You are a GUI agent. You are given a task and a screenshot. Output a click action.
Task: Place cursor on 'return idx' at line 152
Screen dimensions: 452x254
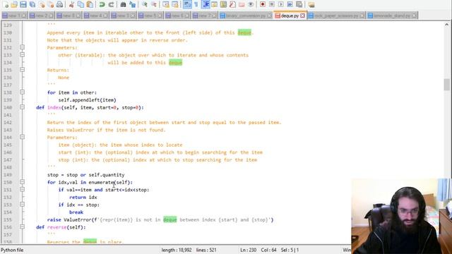pyautogui.click(x=83, y=198)
